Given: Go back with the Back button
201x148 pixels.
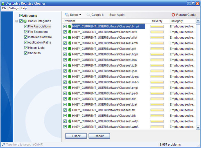Looking at the screenshot, I should click(76, 136).
